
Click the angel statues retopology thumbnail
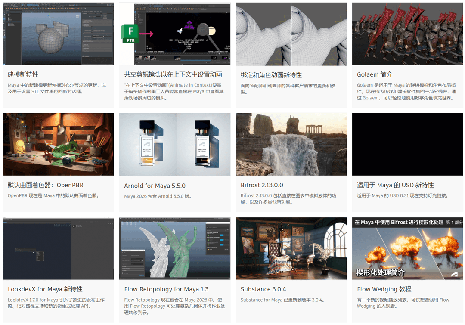click(x=174, y=248)
